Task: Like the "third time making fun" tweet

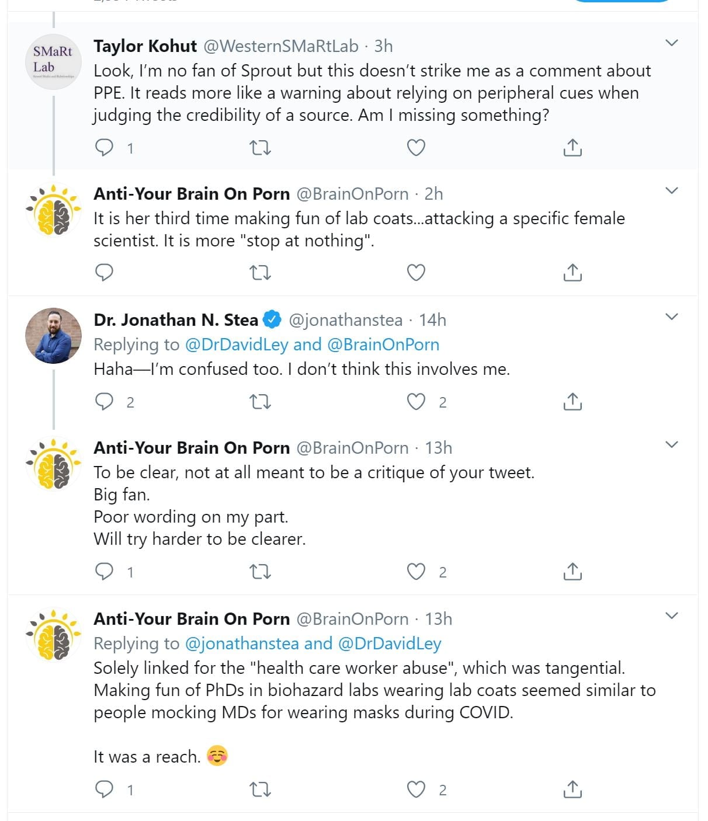Action: point(415,272)
